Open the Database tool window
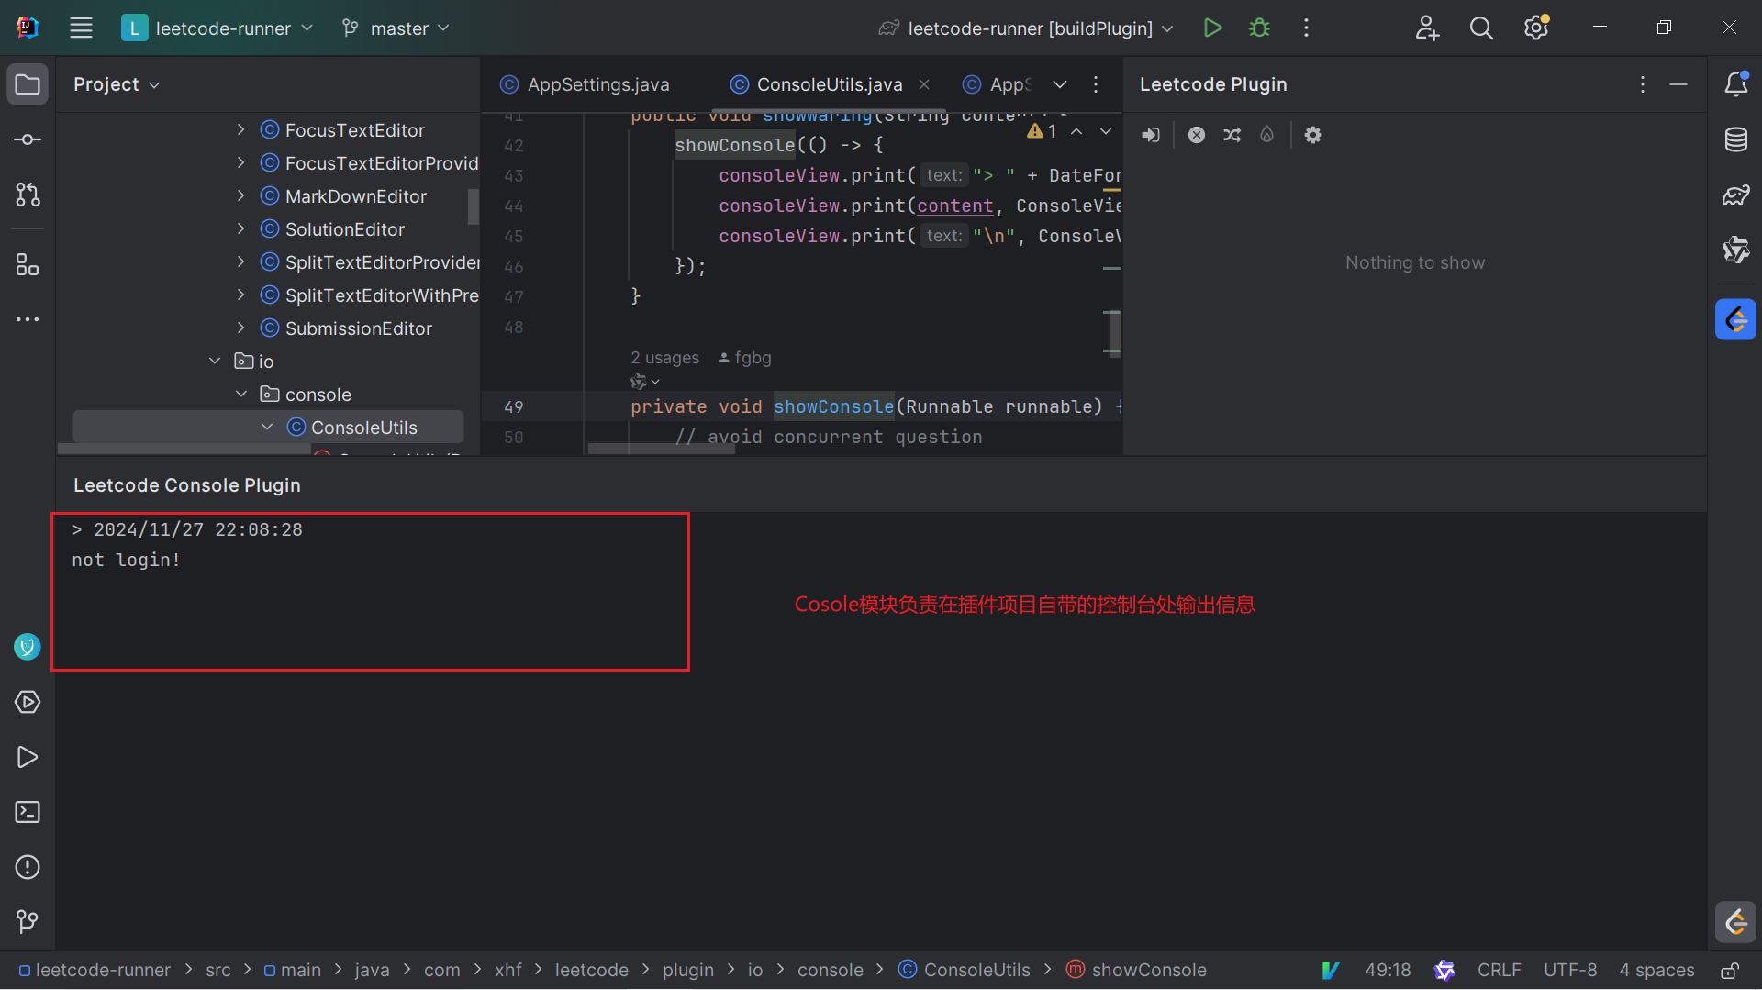Viewport: 1762px width, 990px height. point(1735,139)
